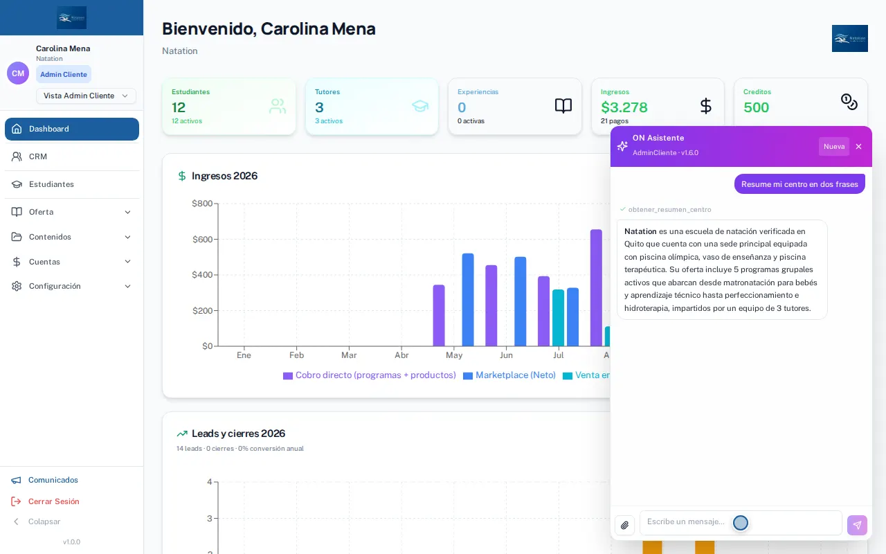
Task: Start a new chat with Nueva button
Action: tap(834, 146)
